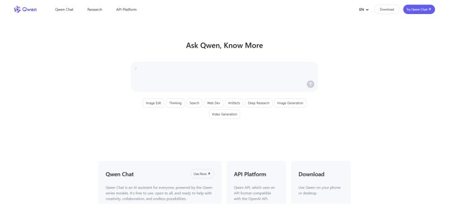
Task: Click the Try Qwen Chat button
Action: point(419,10)
